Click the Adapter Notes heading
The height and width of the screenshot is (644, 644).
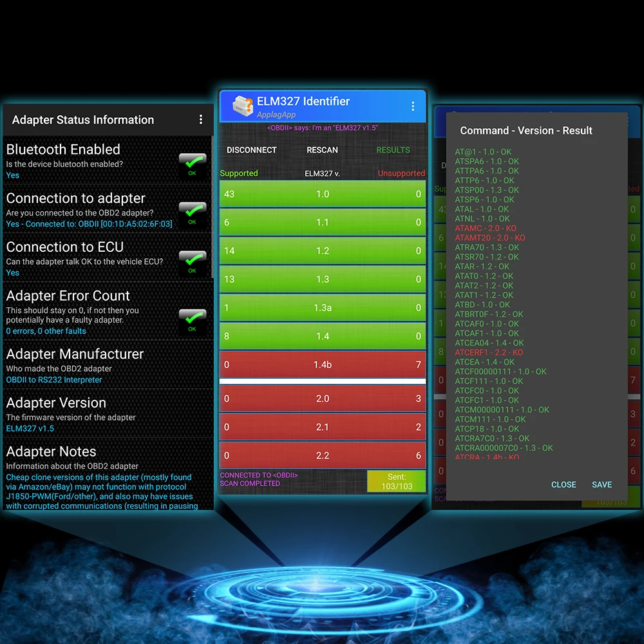[x=51, y=452]
